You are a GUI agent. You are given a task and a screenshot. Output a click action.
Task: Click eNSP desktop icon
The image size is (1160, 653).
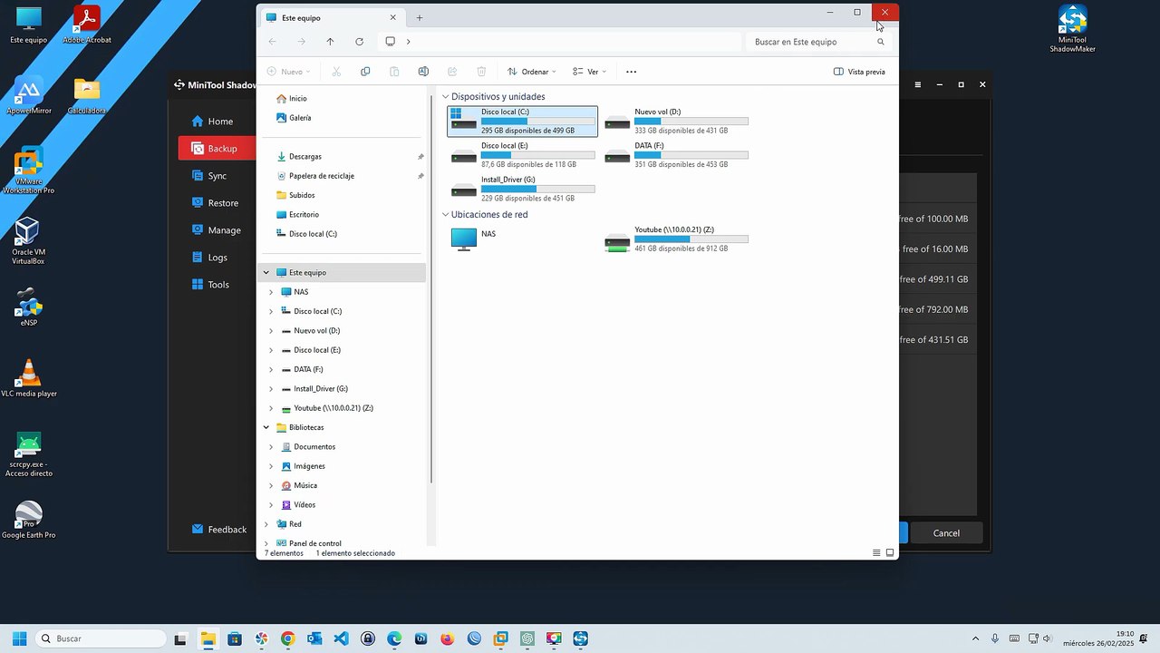(29, 307)
